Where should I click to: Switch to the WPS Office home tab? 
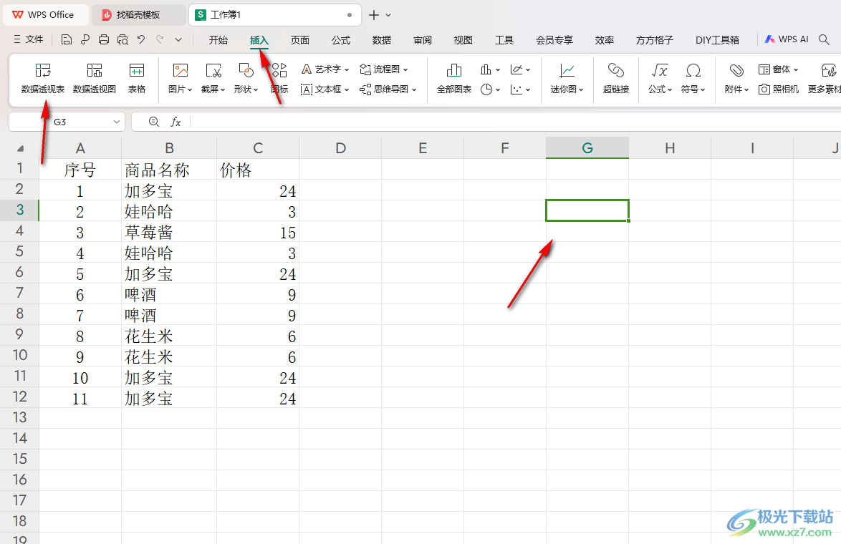[45, 15]
